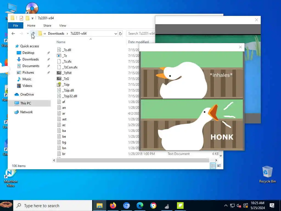This screenshot has width=281, height=211.
Task: Click the scroll-right arrow of the file list
Action: point(216,160)
